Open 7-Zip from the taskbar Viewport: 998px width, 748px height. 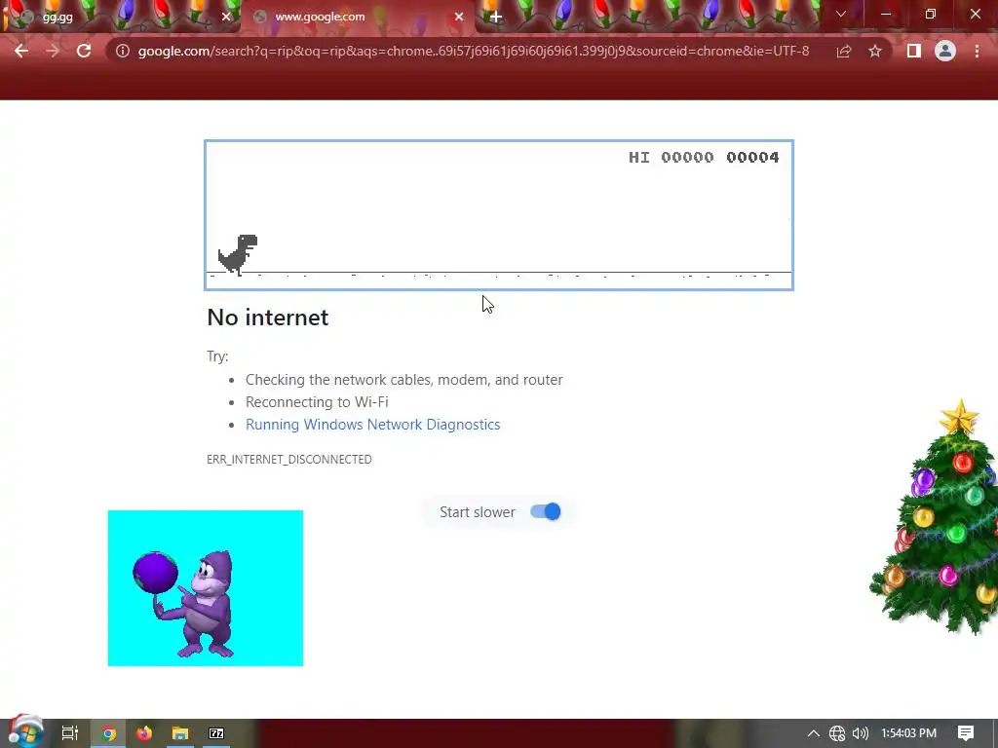(216, 733)
